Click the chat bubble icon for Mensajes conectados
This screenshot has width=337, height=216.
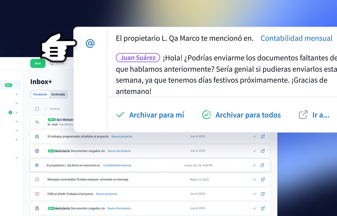pyautogui.click(x=37, y=179)
